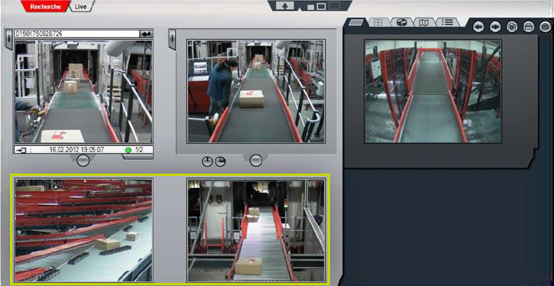
Task: Click the green status indicator
Action: [x=128, y=150]
